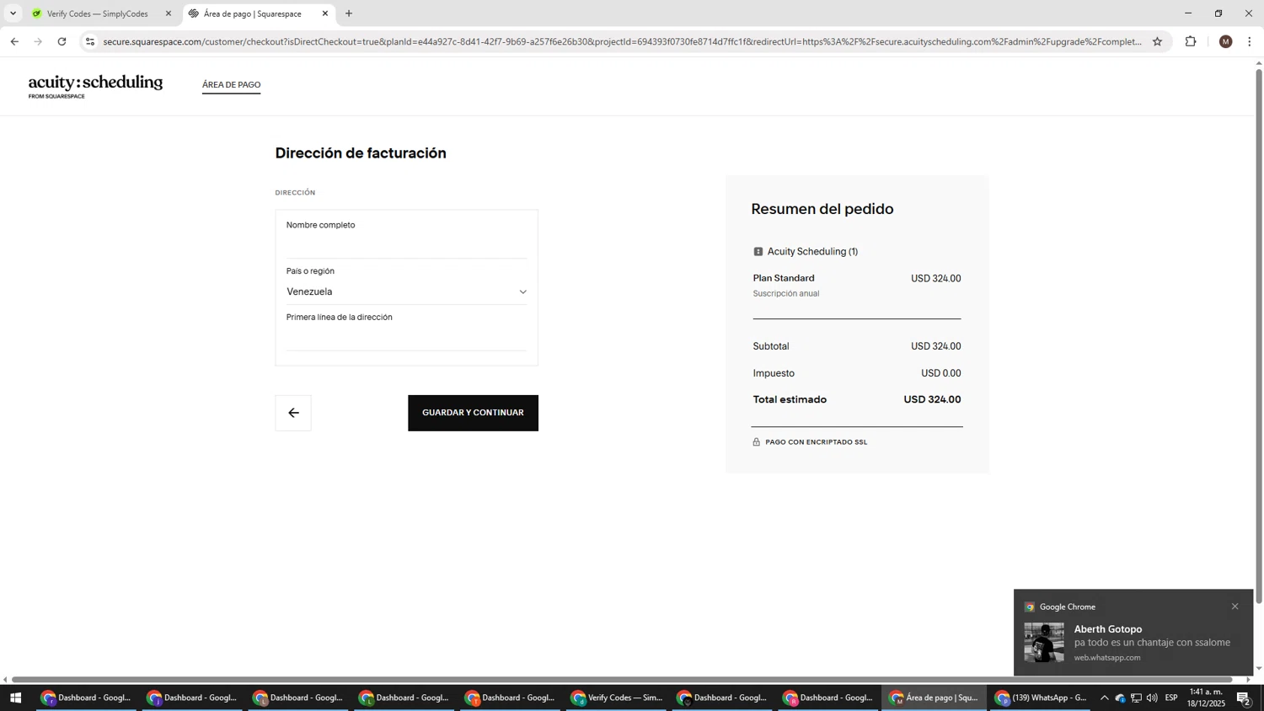Click the address bar URL
The image size is (1264, 711).
(x=622, y=41)
